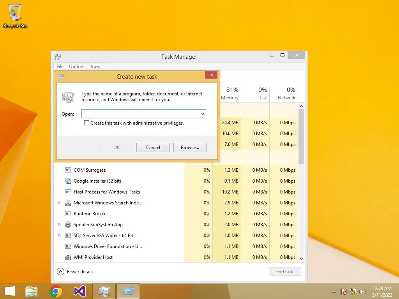Image resolution: width=399 pixels, height=299 pixels.
Task: Click the Browse... button
Action: click(190, 148)
